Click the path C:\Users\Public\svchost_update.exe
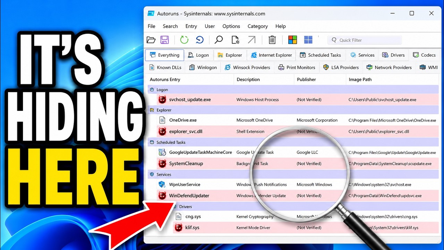 [x=382, y=100]
